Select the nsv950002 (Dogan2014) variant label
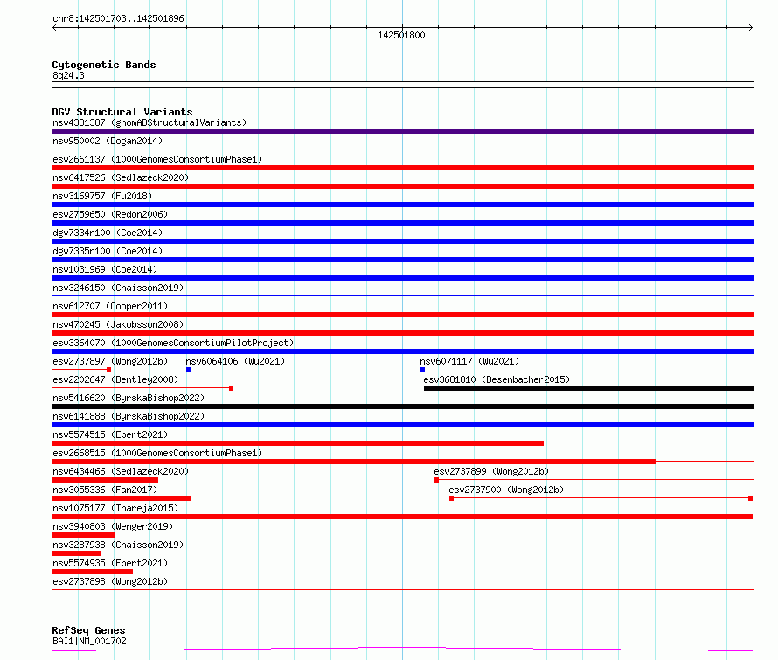This screenshot has width=778, height=660. pyautogui.click(x=108, y=141)
